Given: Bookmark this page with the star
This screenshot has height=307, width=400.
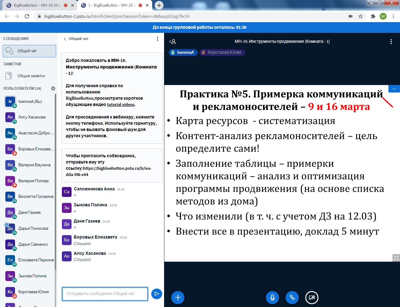Looking at the screenshot, I should [361, 16].
